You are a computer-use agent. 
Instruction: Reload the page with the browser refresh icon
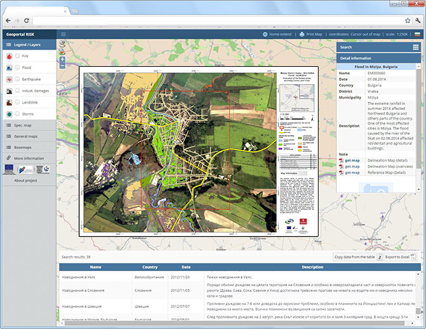27,20
